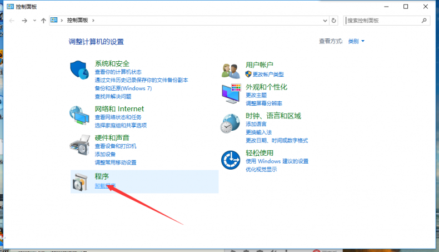Click 使用 Windows 建议的设置 link
Image resolution: width=439 pixels, height=252 pixels.
point(277,161)
